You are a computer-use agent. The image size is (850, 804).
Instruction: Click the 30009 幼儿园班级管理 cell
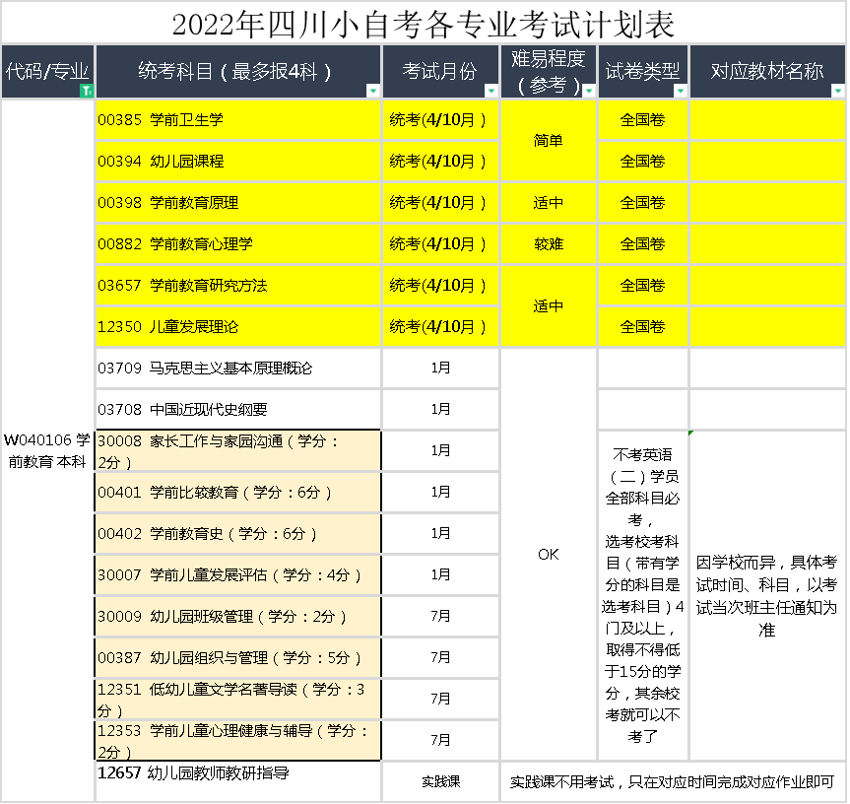(237, 617)
